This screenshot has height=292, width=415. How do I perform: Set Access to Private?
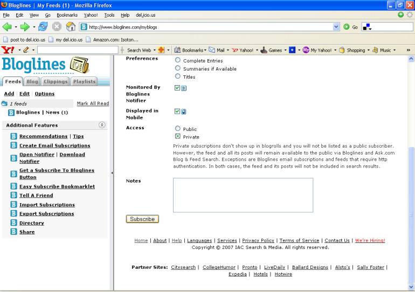178,136
